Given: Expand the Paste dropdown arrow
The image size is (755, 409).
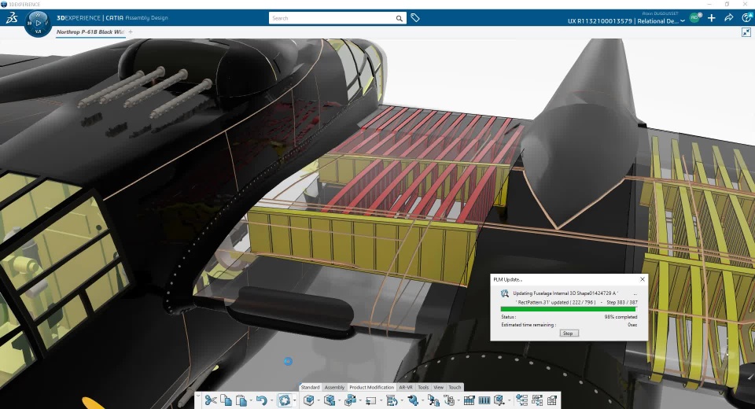Looking at the screenshot, I should coord(251,401).
